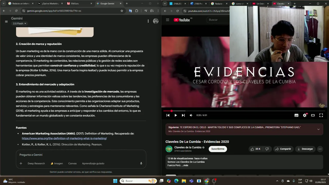
Task: Expand the description with ...más
Action: 185,165
